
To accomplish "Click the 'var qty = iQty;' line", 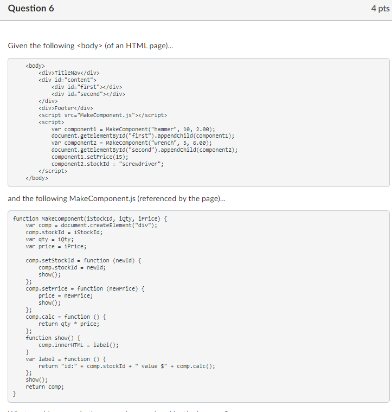I will [50, 240].
